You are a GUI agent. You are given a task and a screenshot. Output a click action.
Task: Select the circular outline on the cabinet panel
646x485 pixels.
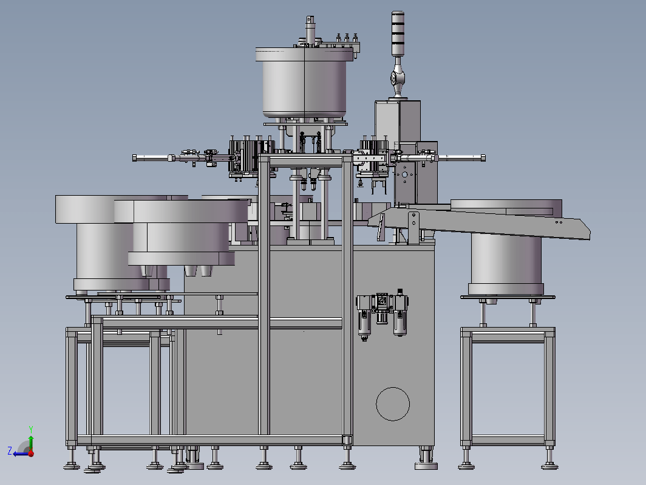click(393, 404)
